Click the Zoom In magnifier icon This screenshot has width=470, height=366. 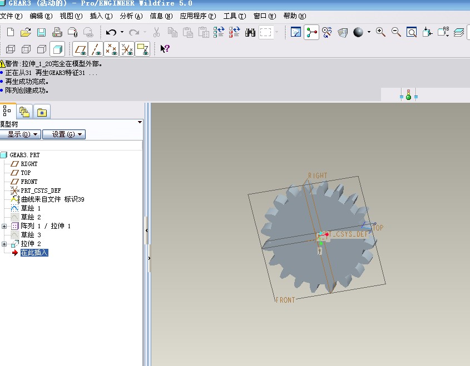[x=380, y=32]
